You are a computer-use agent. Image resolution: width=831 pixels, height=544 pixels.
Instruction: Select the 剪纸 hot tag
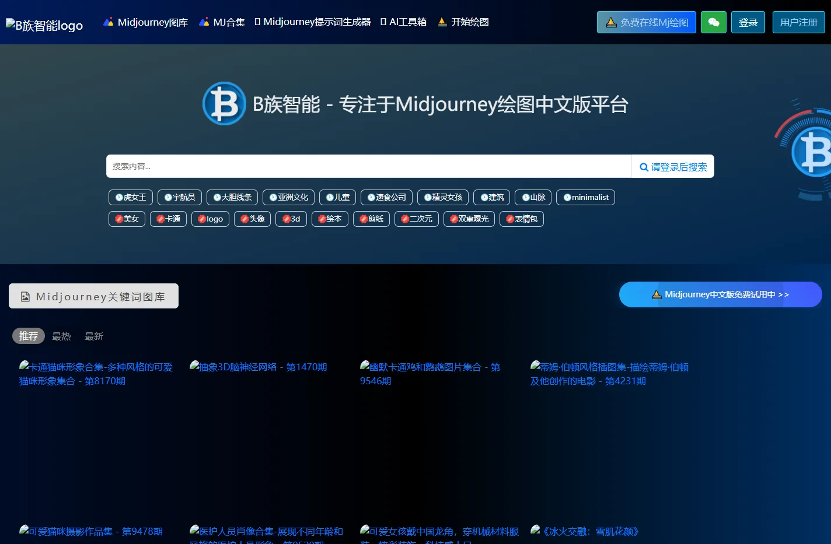click(x=371, y=219)
